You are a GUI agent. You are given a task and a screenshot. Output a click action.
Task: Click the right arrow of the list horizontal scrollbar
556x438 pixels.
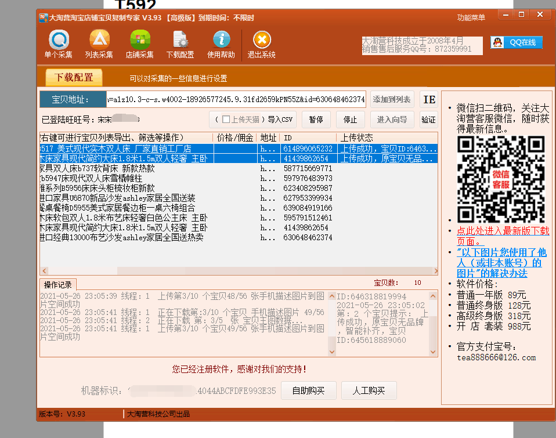pos(435,271)
